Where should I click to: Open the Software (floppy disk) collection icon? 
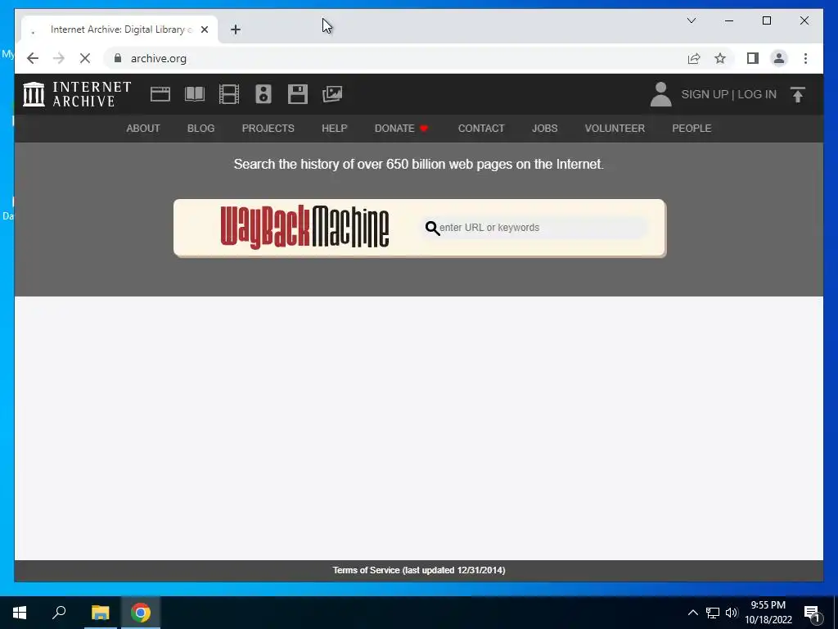298,94
